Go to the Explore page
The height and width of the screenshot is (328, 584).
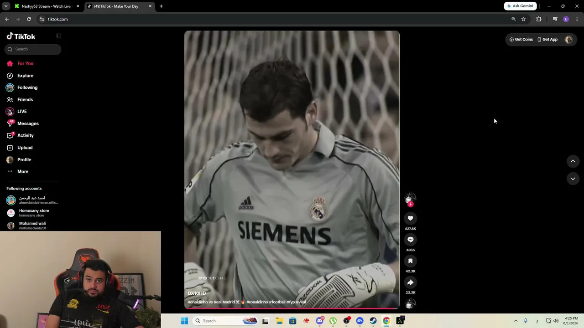pos(20,76)
